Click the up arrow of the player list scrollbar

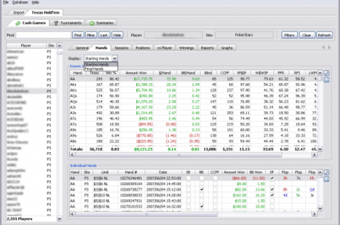pos(59,46)
